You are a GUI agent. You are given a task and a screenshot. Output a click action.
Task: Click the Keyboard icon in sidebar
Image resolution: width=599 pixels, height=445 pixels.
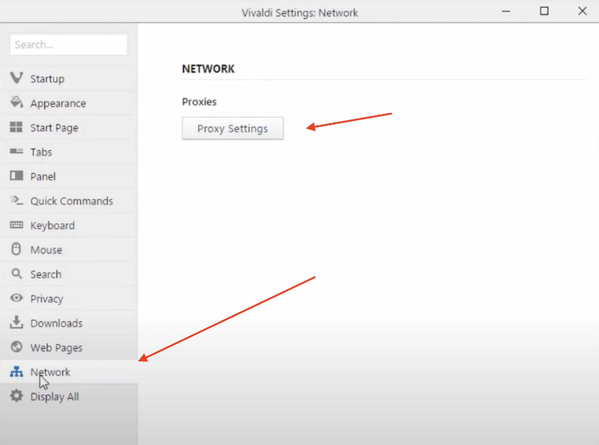pyautogui.click(x=16, y=225)
